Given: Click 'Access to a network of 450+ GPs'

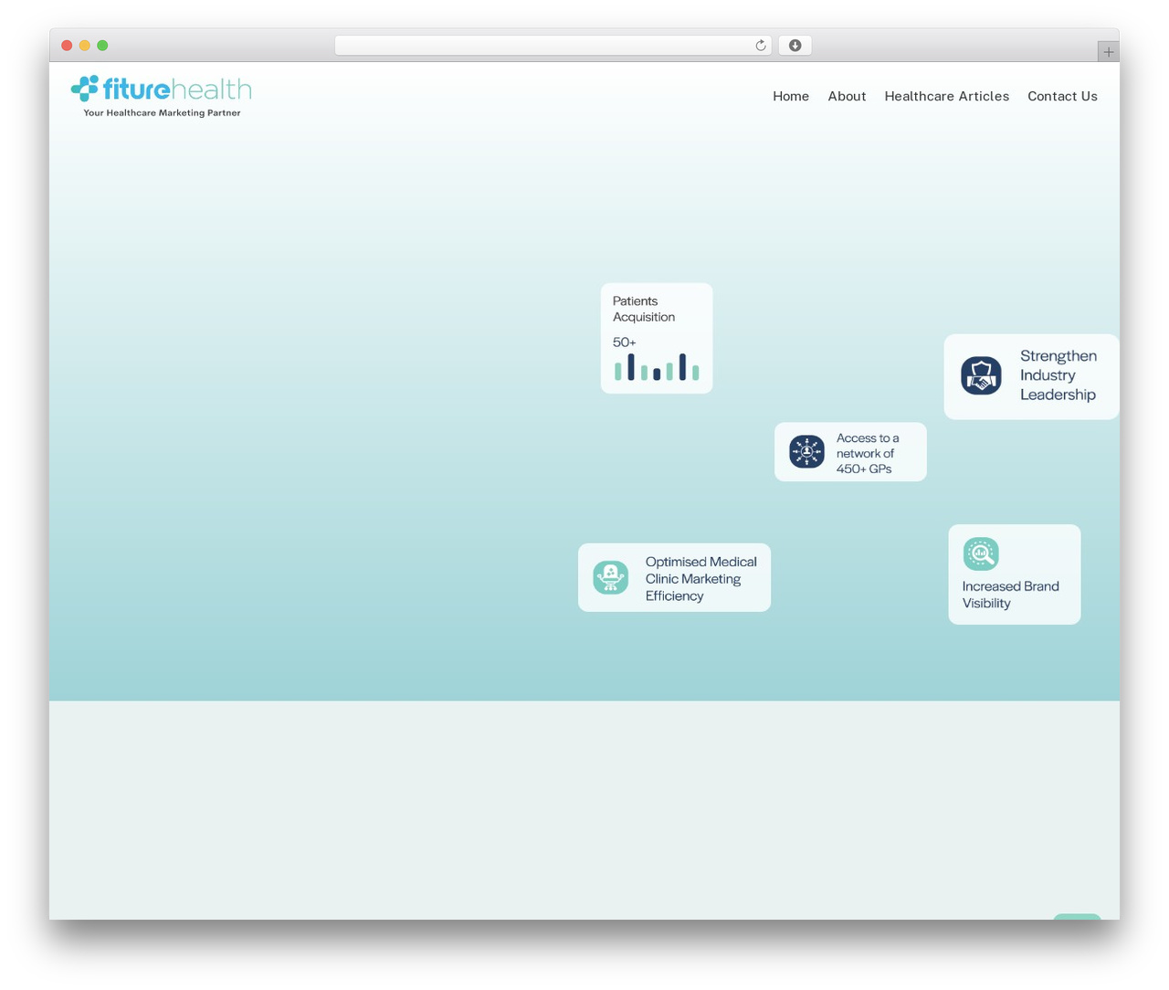Looking at the screenshot, I should click(x=868, y=453).
